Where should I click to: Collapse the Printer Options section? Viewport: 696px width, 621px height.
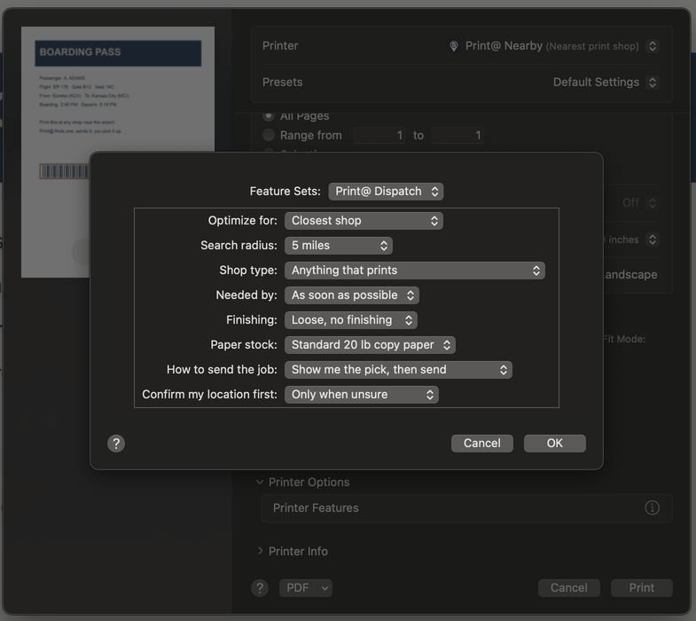tap(260, 482)
